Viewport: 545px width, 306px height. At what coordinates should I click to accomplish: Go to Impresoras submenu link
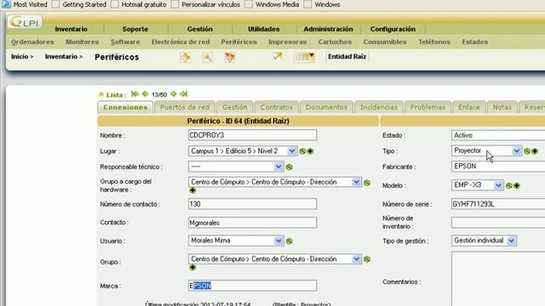(x=288, y=42)
